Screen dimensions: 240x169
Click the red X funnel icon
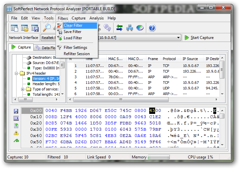click(x=59, y=25)
